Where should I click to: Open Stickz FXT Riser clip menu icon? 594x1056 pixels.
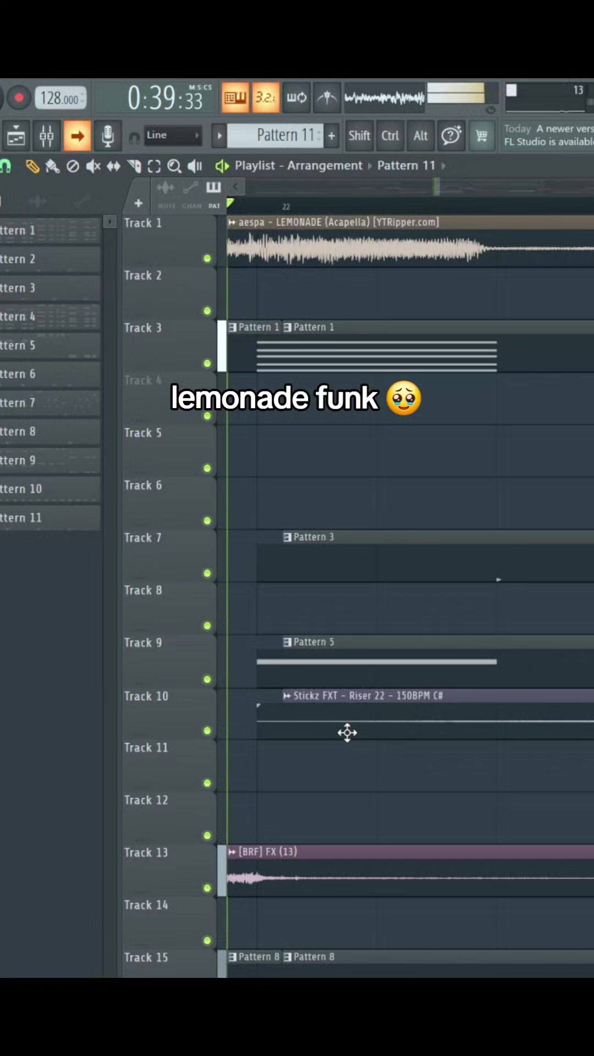click(x=287, y=696)
